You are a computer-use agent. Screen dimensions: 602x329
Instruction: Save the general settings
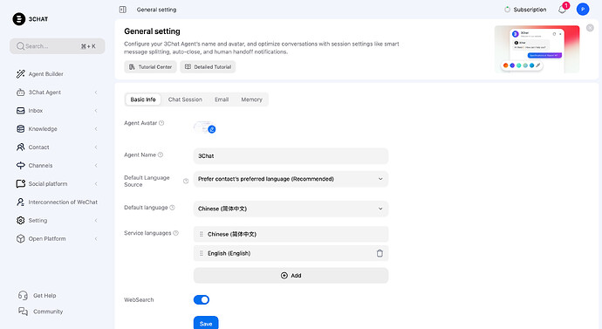206,323
